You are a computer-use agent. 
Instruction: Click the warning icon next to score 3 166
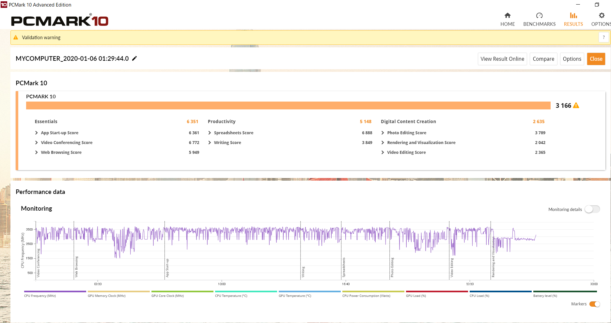click(576, 105)
